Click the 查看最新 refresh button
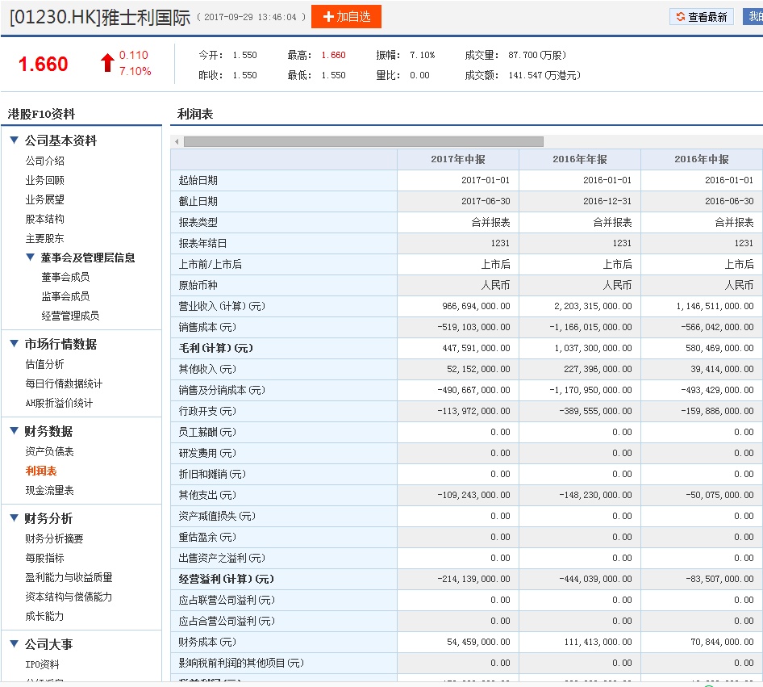The height and width of the screenshot is (687, 763). [701, 17]
